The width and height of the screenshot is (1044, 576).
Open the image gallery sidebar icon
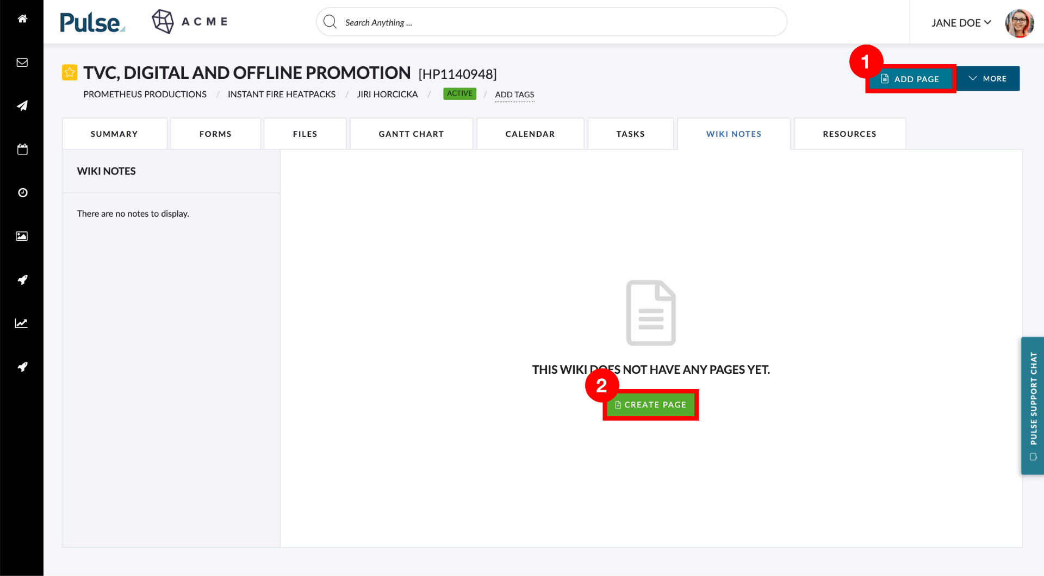click(x=22, y=236)
